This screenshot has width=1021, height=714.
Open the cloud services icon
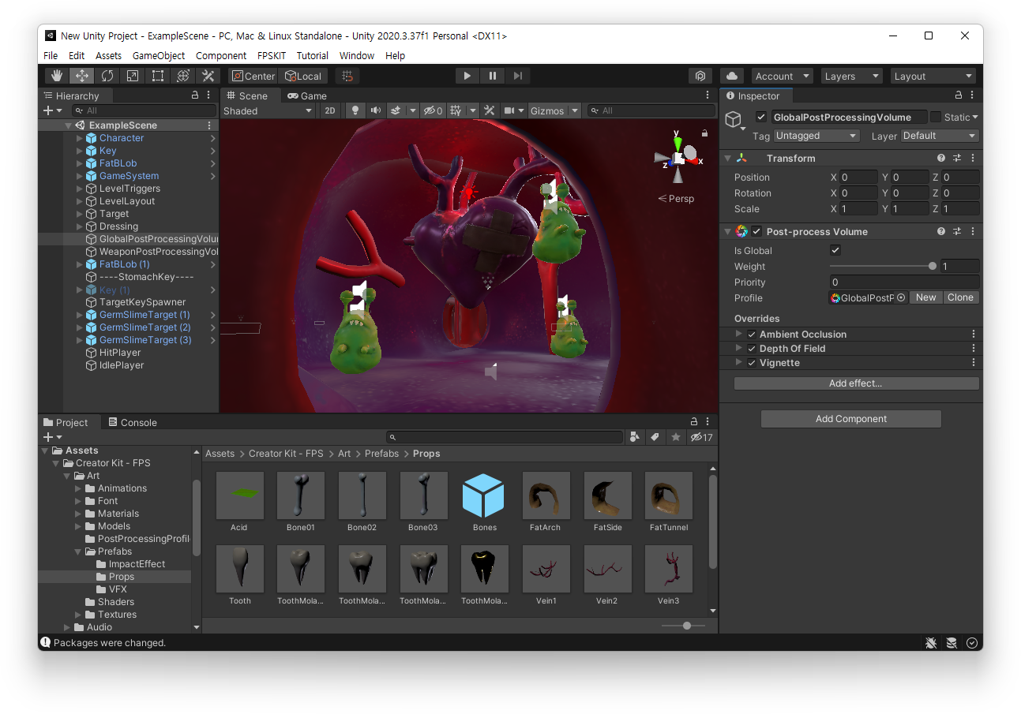click(x=732, y=76)
